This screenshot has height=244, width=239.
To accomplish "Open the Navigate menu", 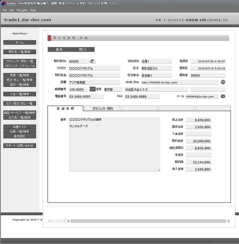I will coord(22,10).
